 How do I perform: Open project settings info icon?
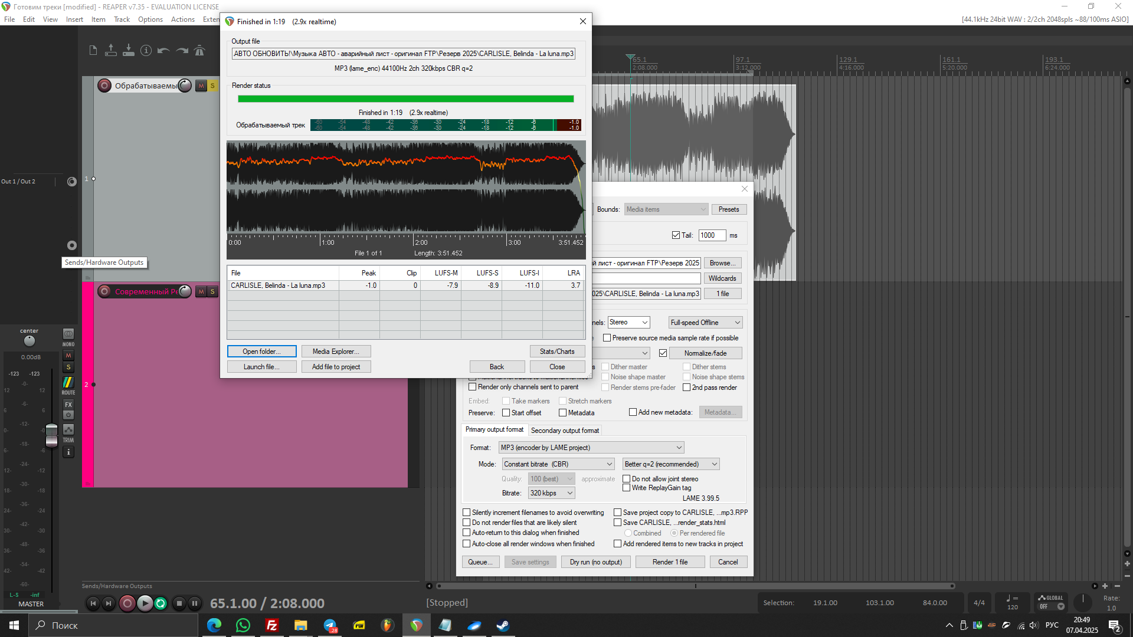[146, 51]
